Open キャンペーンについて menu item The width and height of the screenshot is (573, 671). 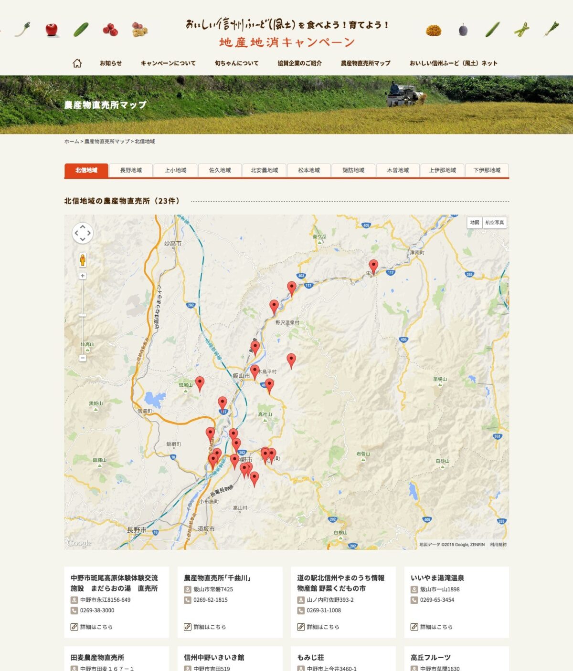pos(168,63)
